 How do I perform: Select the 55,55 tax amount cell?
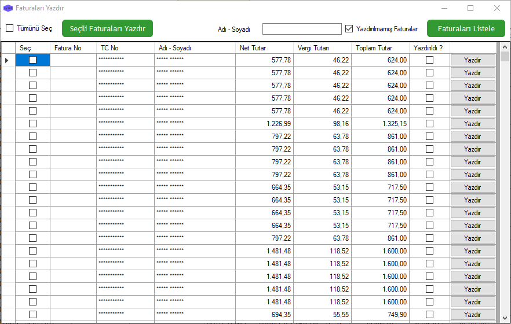click(x=322, y=315)
